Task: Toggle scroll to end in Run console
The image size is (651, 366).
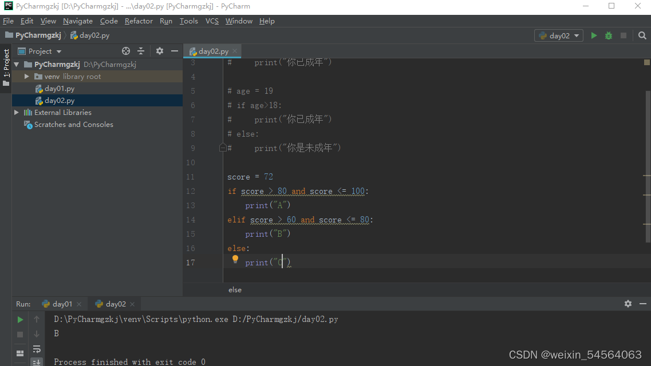Action: 37,362
